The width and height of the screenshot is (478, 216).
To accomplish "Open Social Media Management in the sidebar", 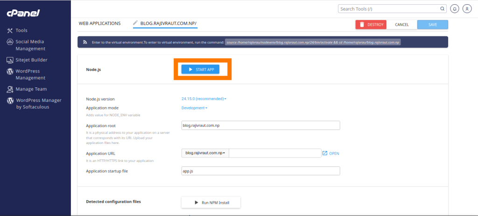I will pyautogui.click(x=26, y=45).
